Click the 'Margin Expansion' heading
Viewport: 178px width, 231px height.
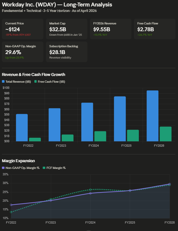click(x=18, y=161)
